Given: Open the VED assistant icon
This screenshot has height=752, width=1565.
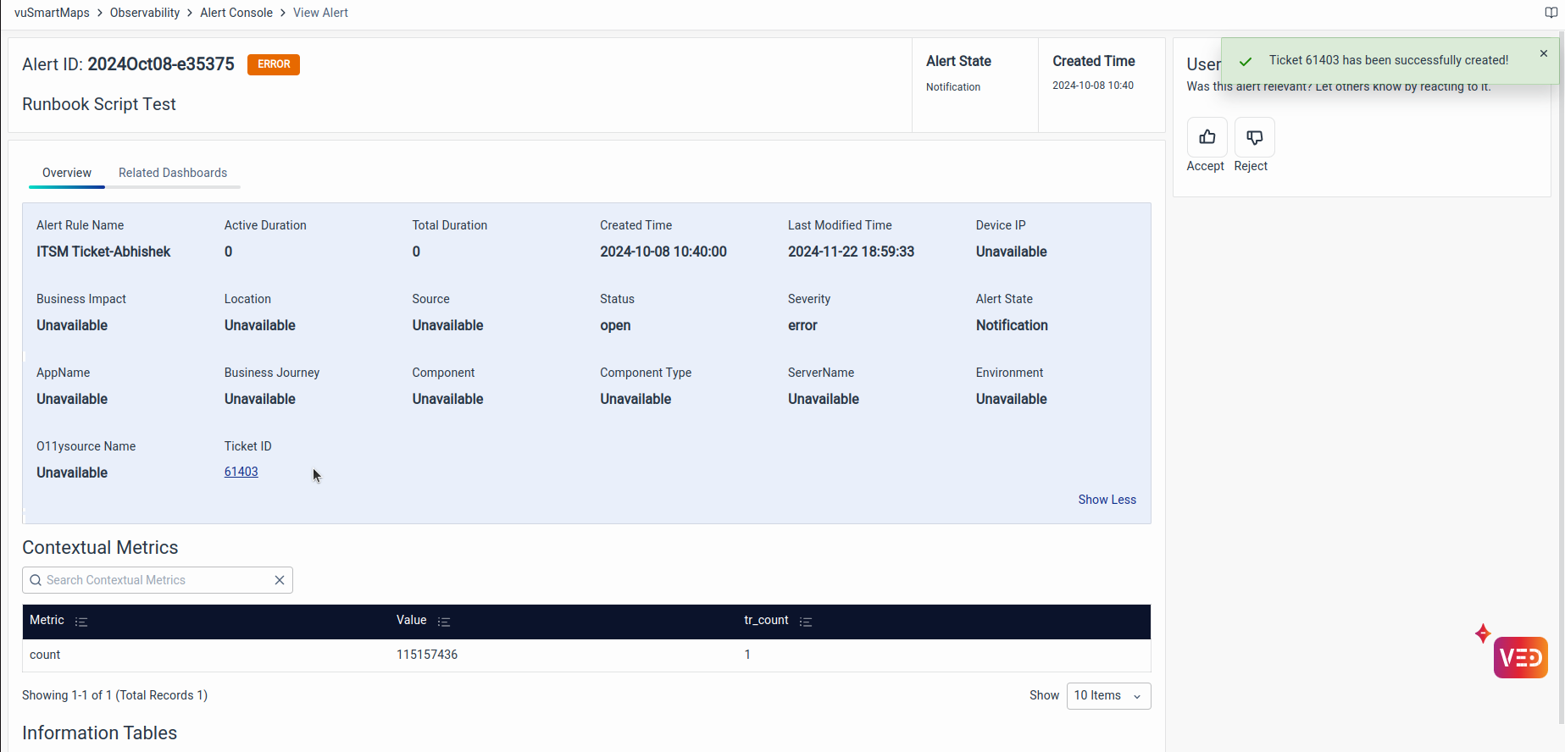Looking at the screenshot, I should [1520, 658].
